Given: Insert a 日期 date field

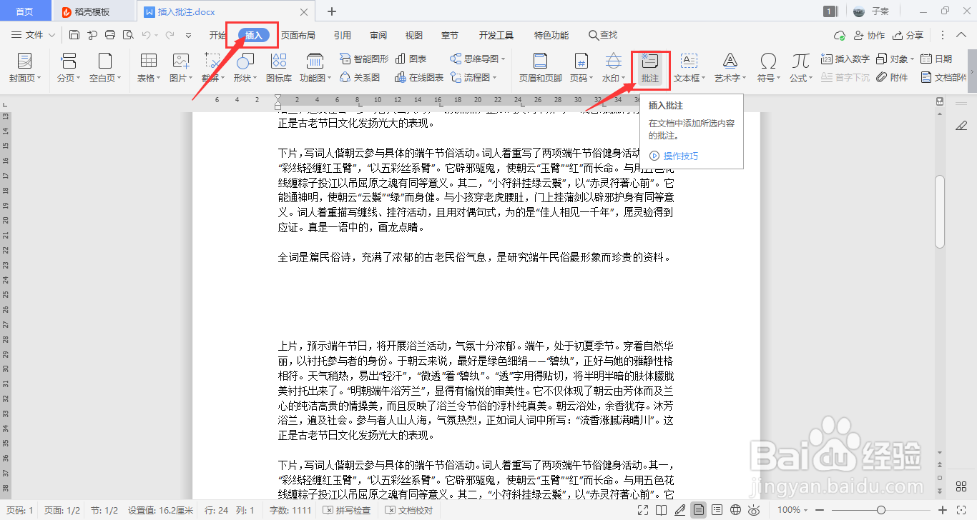Looking at the screenshot, I should pos(936,59).
